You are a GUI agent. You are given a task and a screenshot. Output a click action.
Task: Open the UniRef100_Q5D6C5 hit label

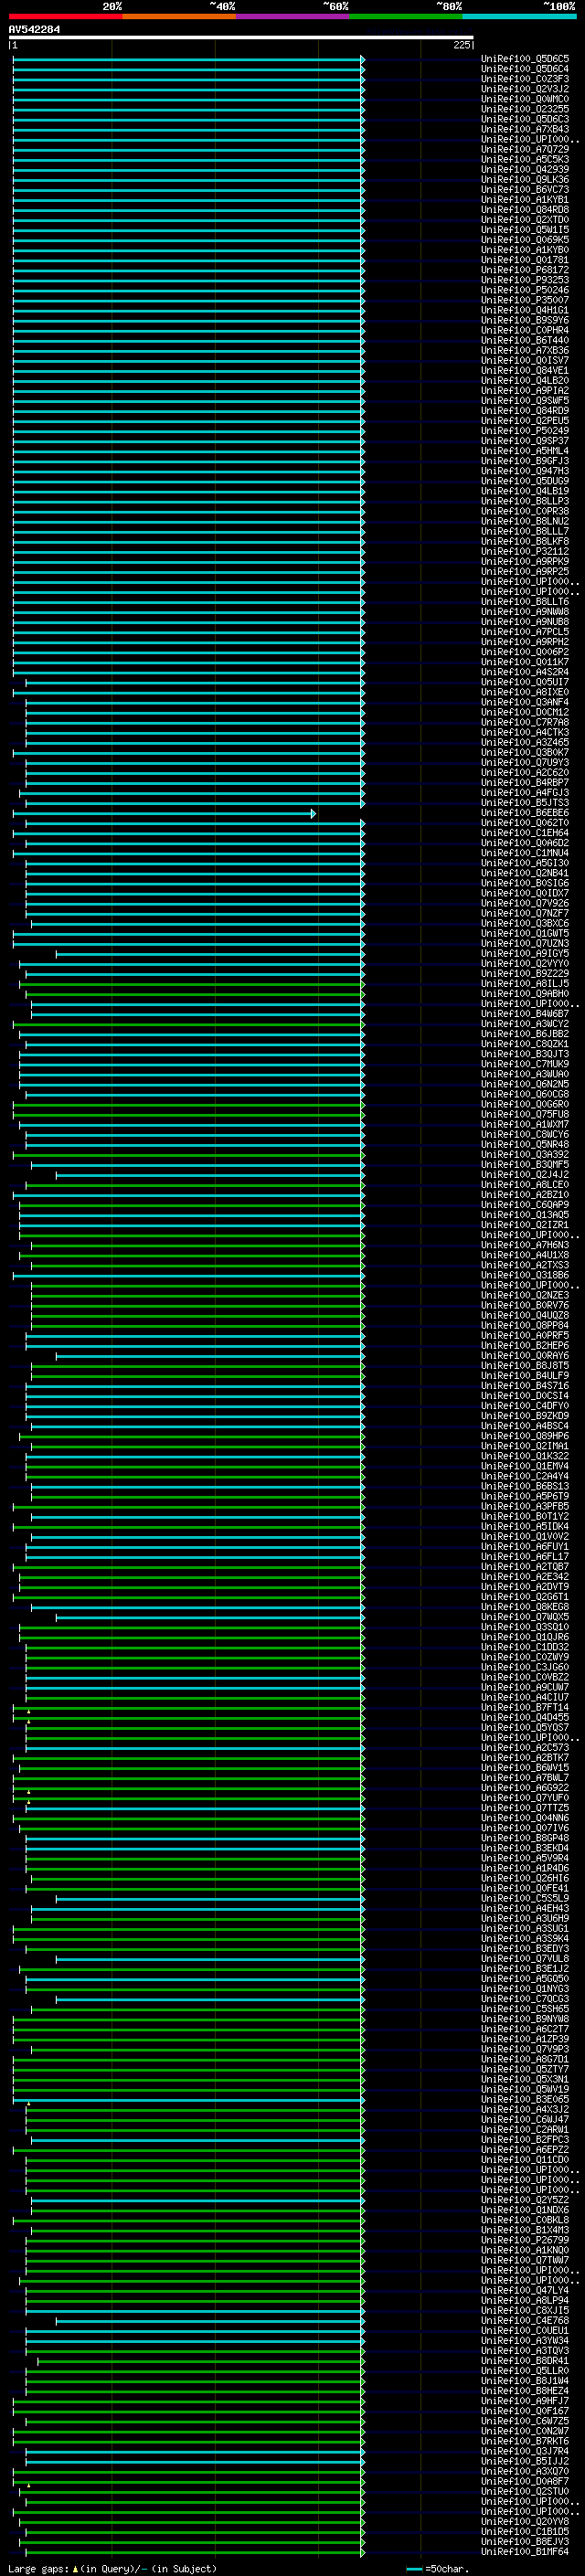524,60
